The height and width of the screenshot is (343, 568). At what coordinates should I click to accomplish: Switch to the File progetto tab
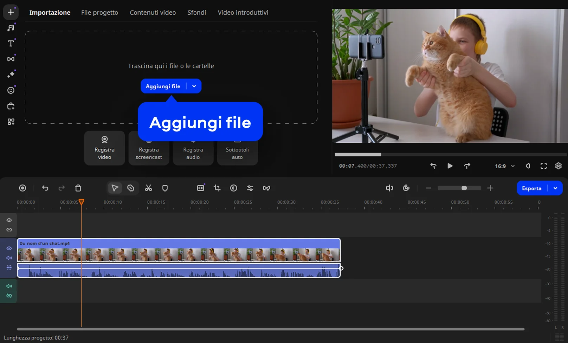click(99, 13)
